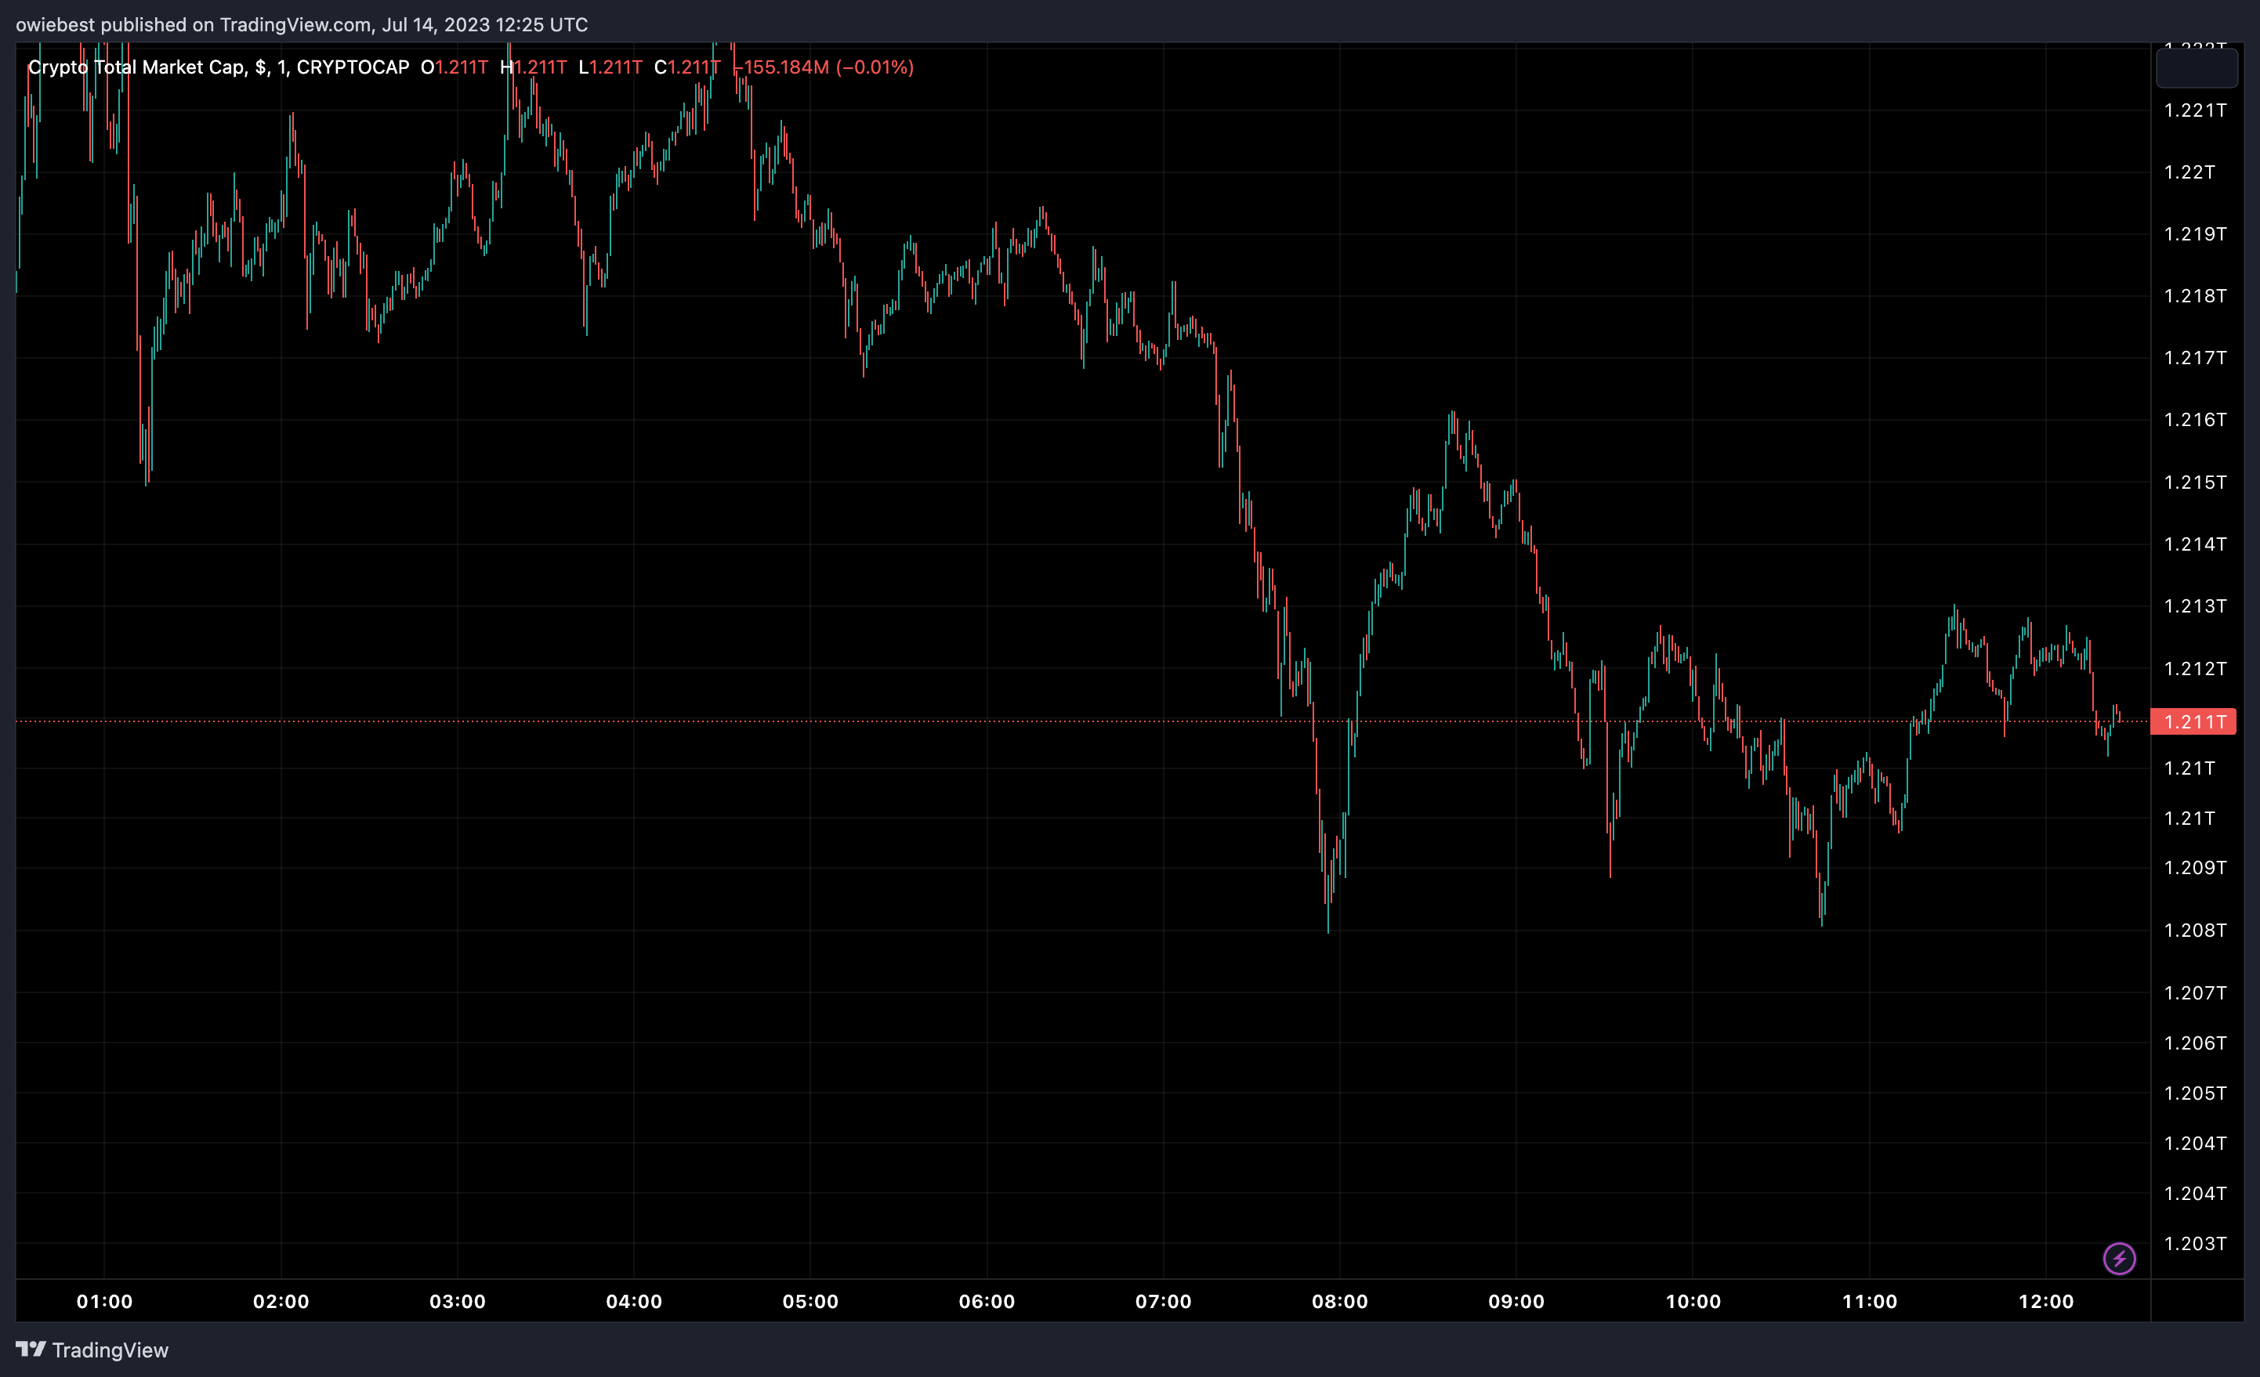Image resolution: width=2260 pixels, height=1377 pixels.
Task: Click the 1.219T price axis label
Action: coord(2195,233)
